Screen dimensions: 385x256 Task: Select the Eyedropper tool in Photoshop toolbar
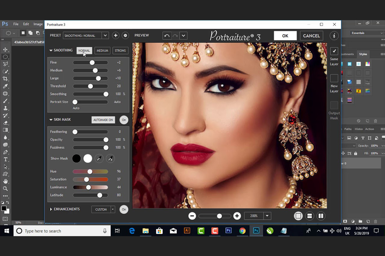(x=5, y=86)
